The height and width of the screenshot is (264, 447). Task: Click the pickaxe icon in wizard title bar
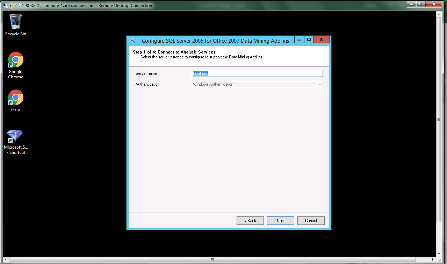coord(132,41)
